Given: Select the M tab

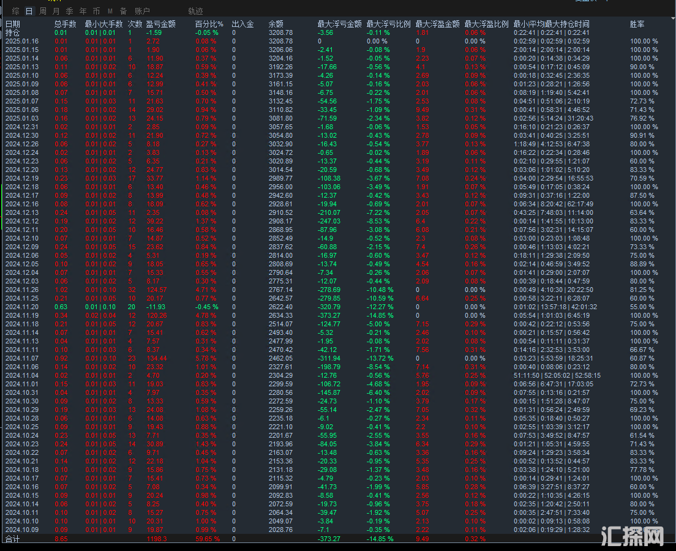Looking at the screenshot, I should pos(110,11).
